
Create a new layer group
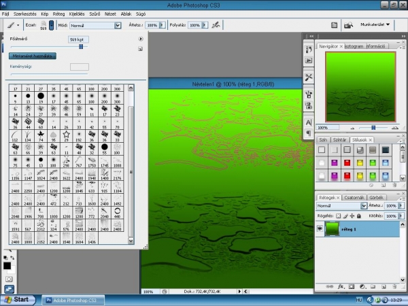pos(373,286)
